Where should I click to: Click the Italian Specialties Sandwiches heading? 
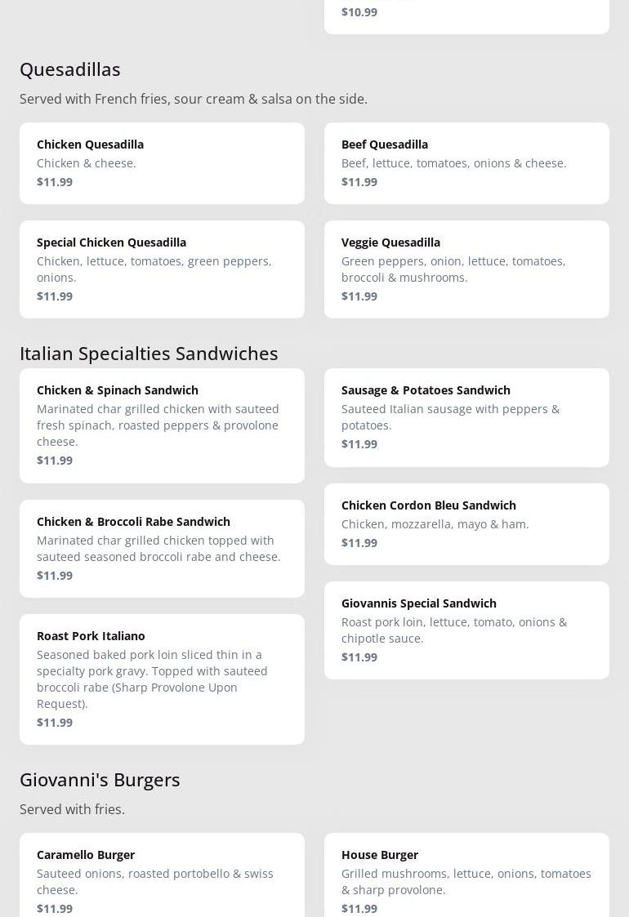149,354
